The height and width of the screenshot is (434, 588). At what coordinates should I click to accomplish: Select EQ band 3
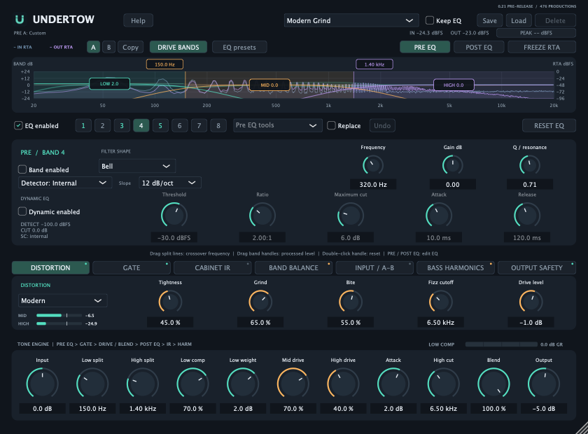[122, 126]
